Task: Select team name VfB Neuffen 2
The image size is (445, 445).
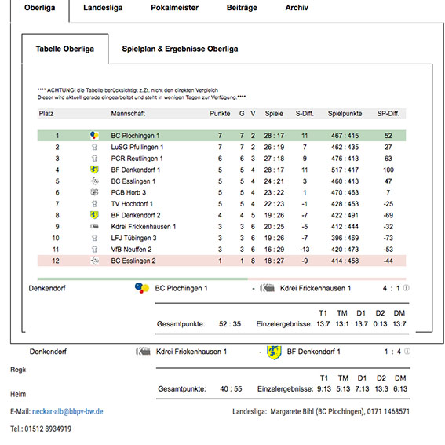Action: pos(131,249)
